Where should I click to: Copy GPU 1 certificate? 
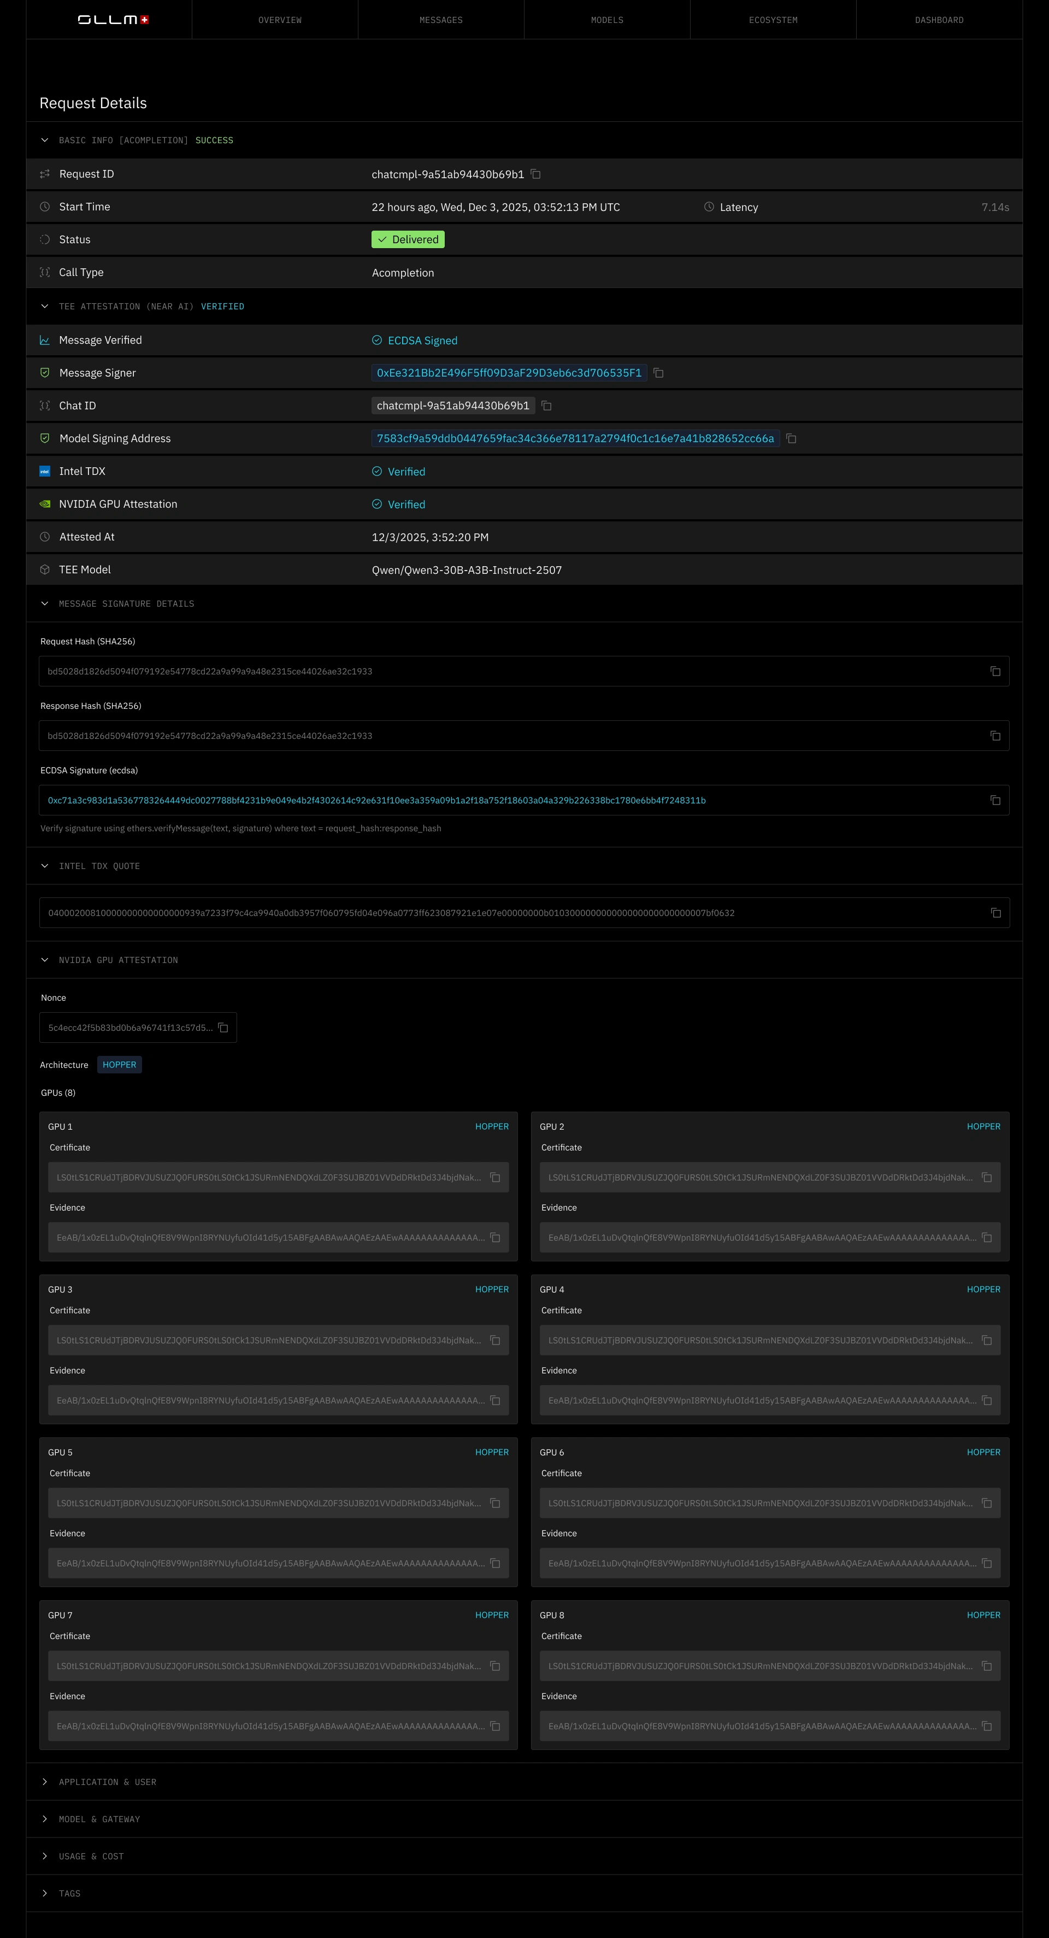pos(495,1177)
